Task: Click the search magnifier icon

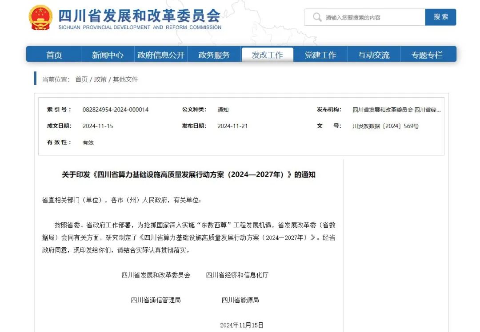Action: (317, 17)
